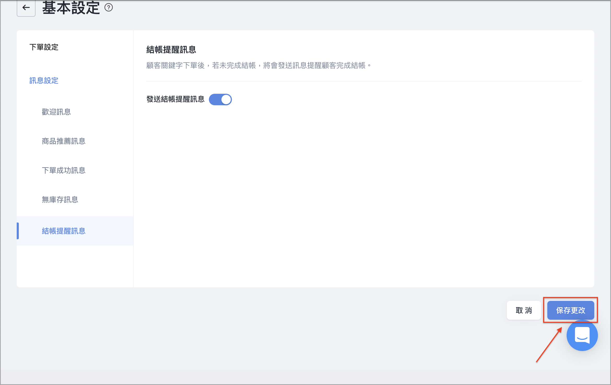Screen dimensions: 611x385
Task: Open 下單設定 section
Action: click(x=44, y=47)
